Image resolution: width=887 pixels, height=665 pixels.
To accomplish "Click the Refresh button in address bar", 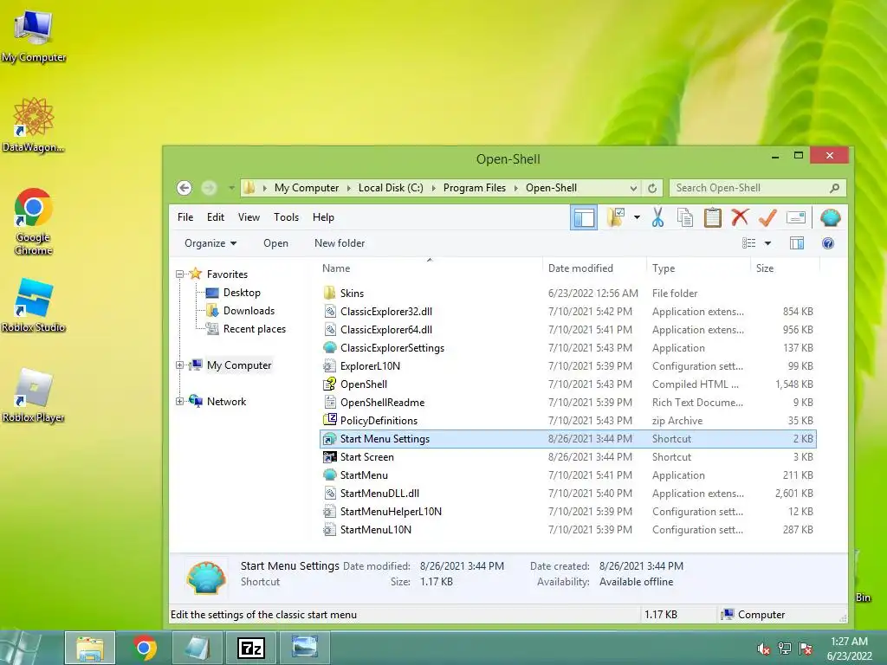I will [x=652, y=188].
